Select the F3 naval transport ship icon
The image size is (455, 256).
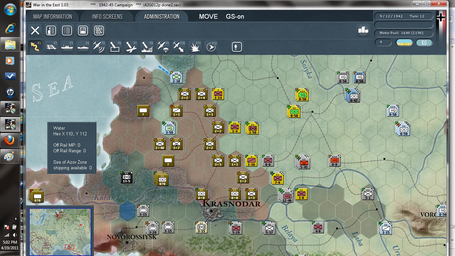(x=67, y=47)
